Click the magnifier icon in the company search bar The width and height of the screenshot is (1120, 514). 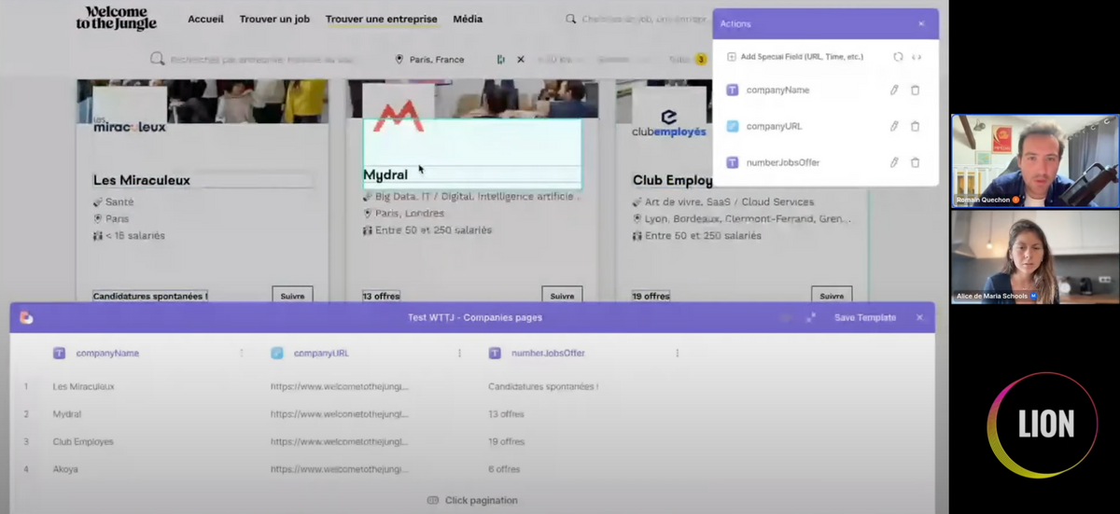pos(158,59)
